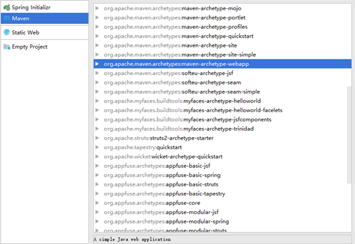The height and width of the screenshot is (244, 355).
Task: Select appfuse-modular-jsf archetype
Action: click(x=161, y=213)
